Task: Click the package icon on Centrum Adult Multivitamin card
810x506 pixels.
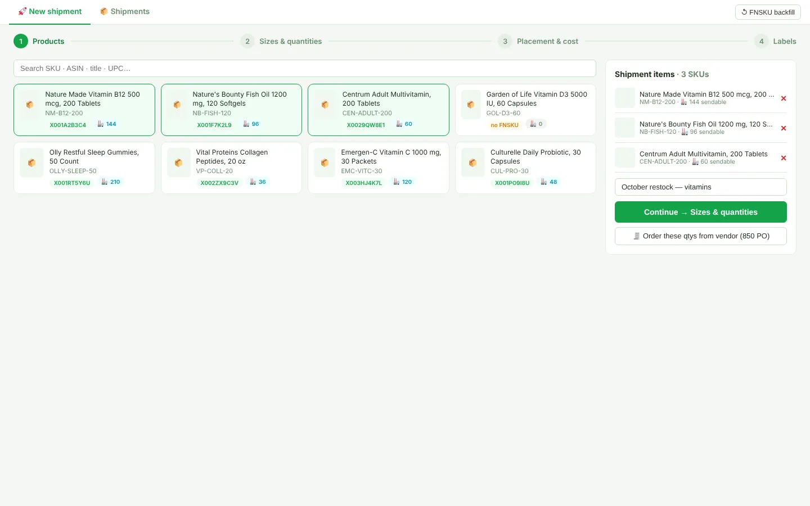Action: (325, 105)
